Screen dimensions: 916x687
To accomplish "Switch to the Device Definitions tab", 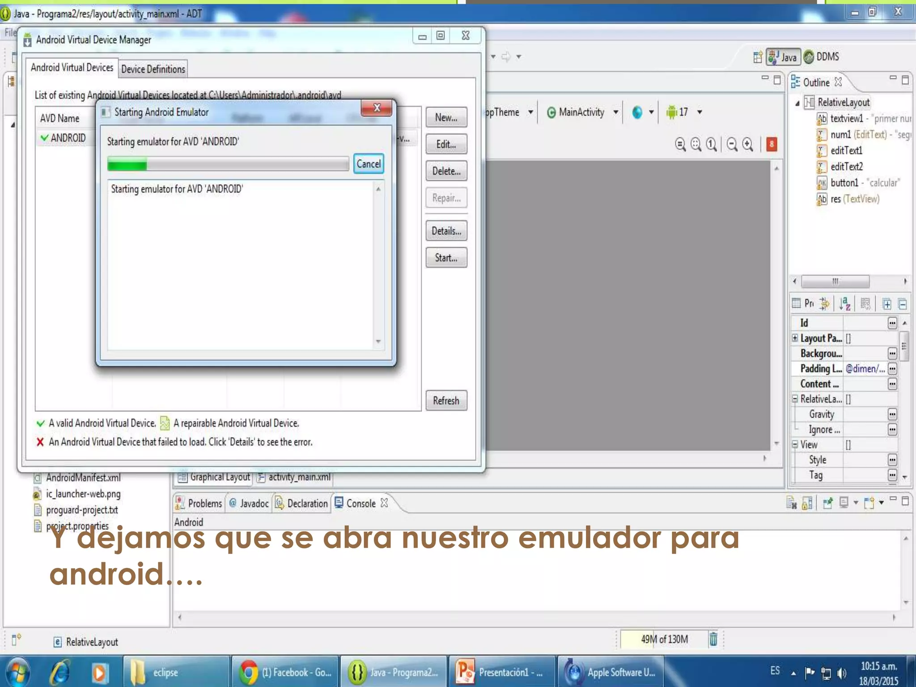I will pyautogui.click(x=153, y=69).
